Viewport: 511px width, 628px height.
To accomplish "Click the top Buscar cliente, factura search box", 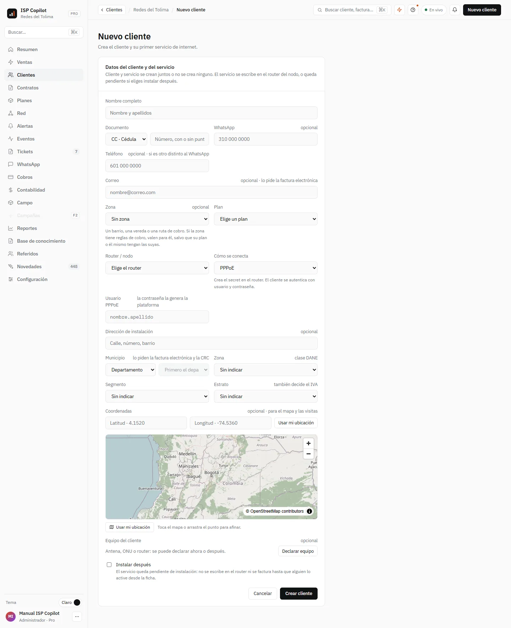I will (352, 10).
